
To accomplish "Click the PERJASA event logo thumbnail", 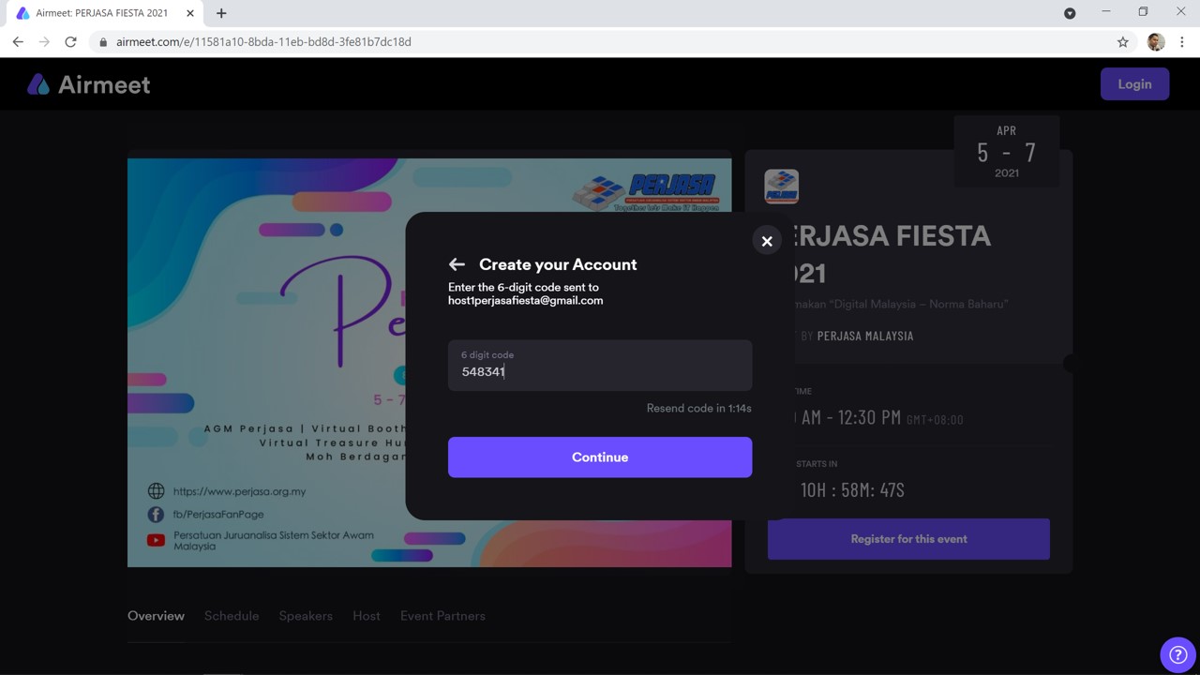I will [x=781, y=187].
